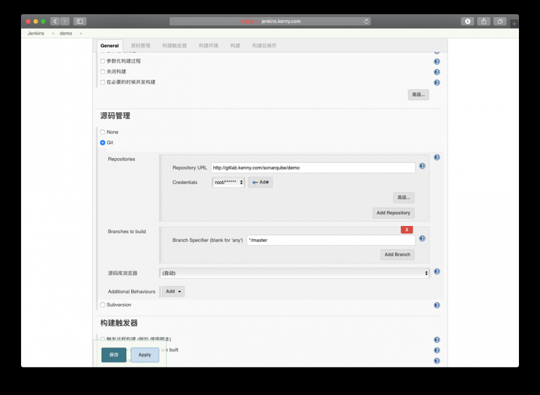Open the Add dropdown under Additional Behaviours
The width and height of the screenshot is (540, 395).
point(173,291)
